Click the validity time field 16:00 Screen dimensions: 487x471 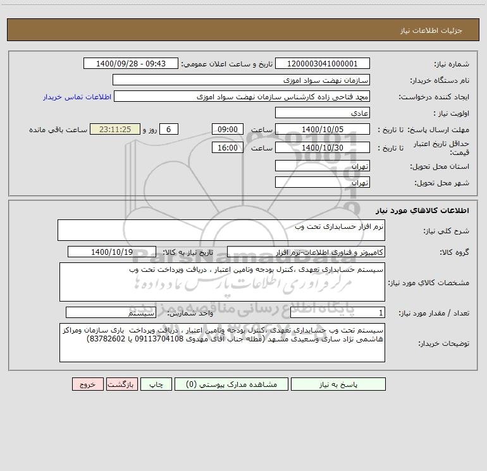[227, 147]
